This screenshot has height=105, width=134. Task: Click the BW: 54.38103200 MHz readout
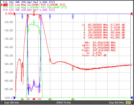click(100, 42)
